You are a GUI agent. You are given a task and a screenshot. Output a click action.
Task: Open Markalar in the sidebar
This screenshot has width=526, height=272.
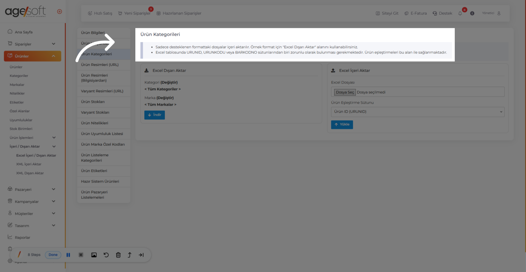(x=17, y=85)
